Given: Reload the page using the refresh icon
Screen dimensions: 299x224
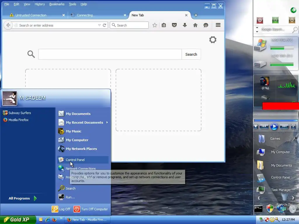Looking at the screenshot, I should [104, 25].
